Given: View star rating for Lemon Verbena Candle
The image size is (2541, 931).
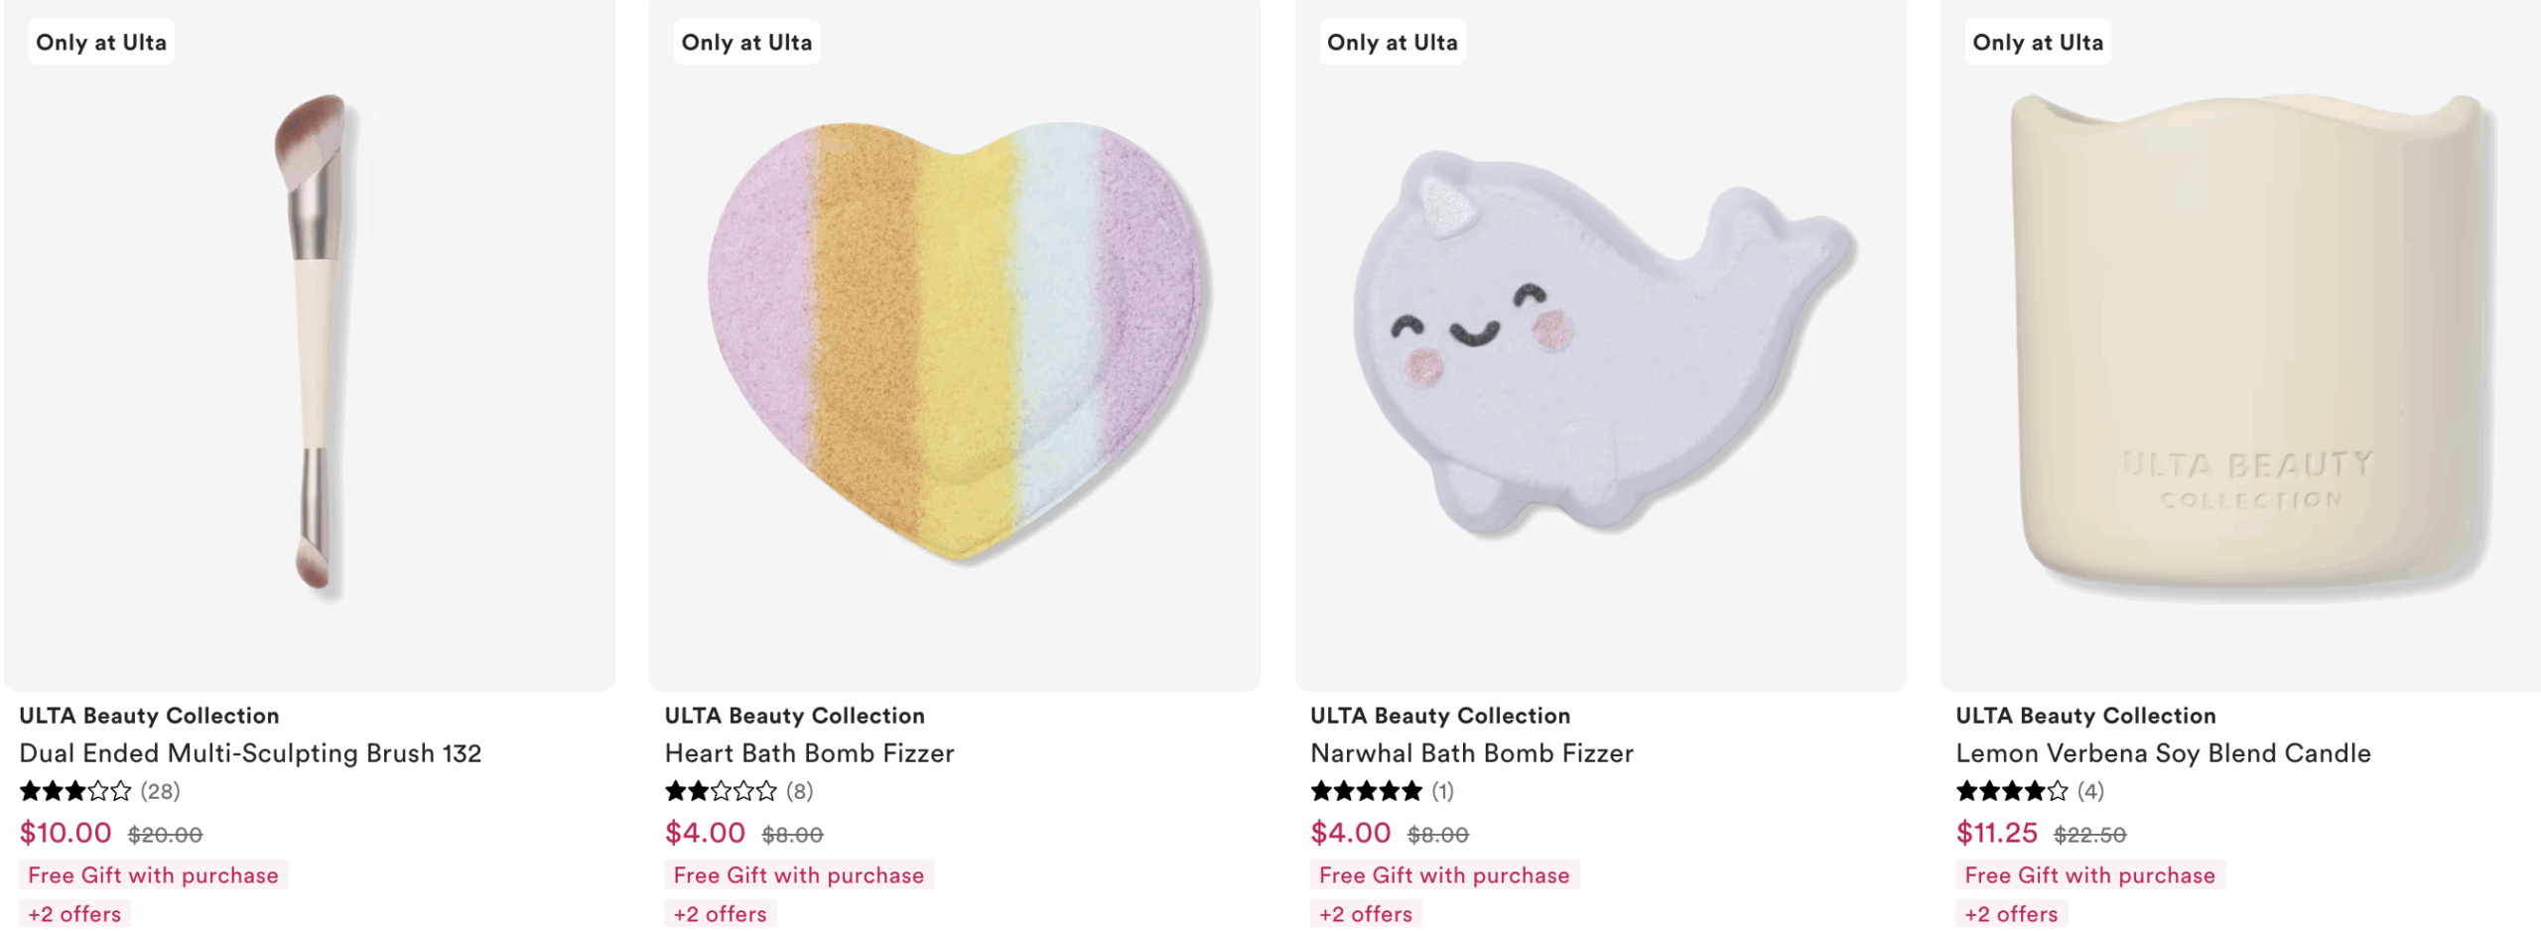Looking at the screenshot, I should click(2011, 791).
